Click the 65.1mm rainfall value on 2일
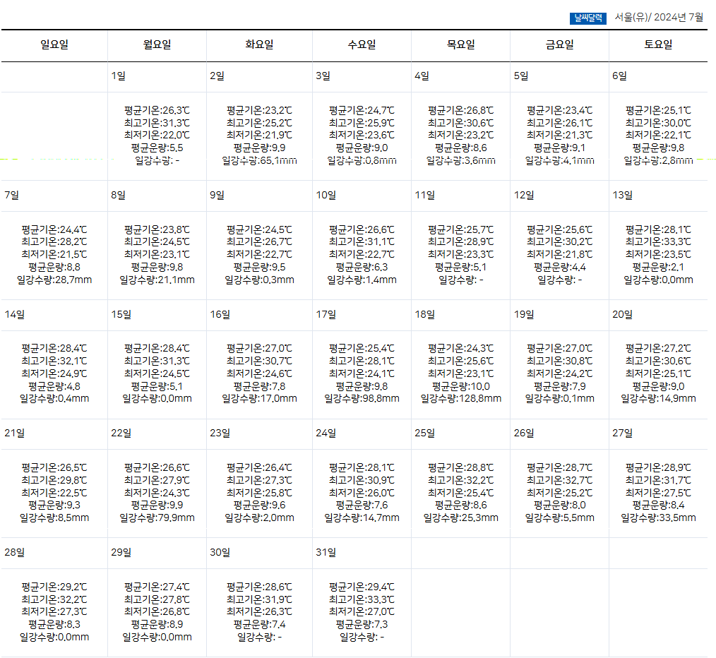 coord(259,160)
